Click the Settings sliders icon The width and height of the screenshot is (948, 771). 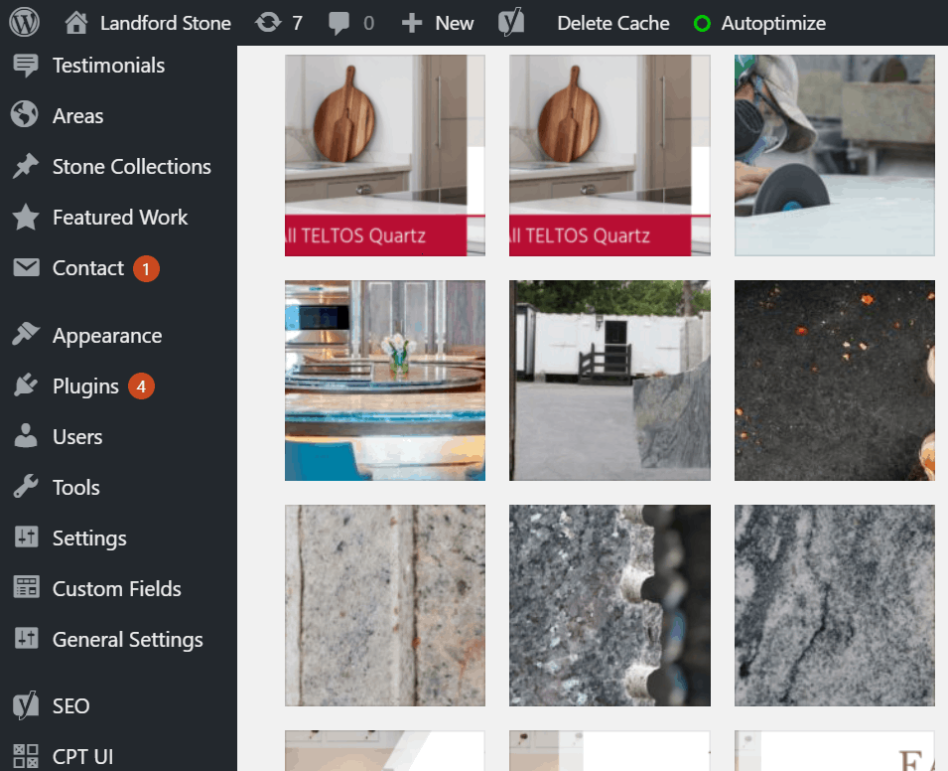[26, 538]
